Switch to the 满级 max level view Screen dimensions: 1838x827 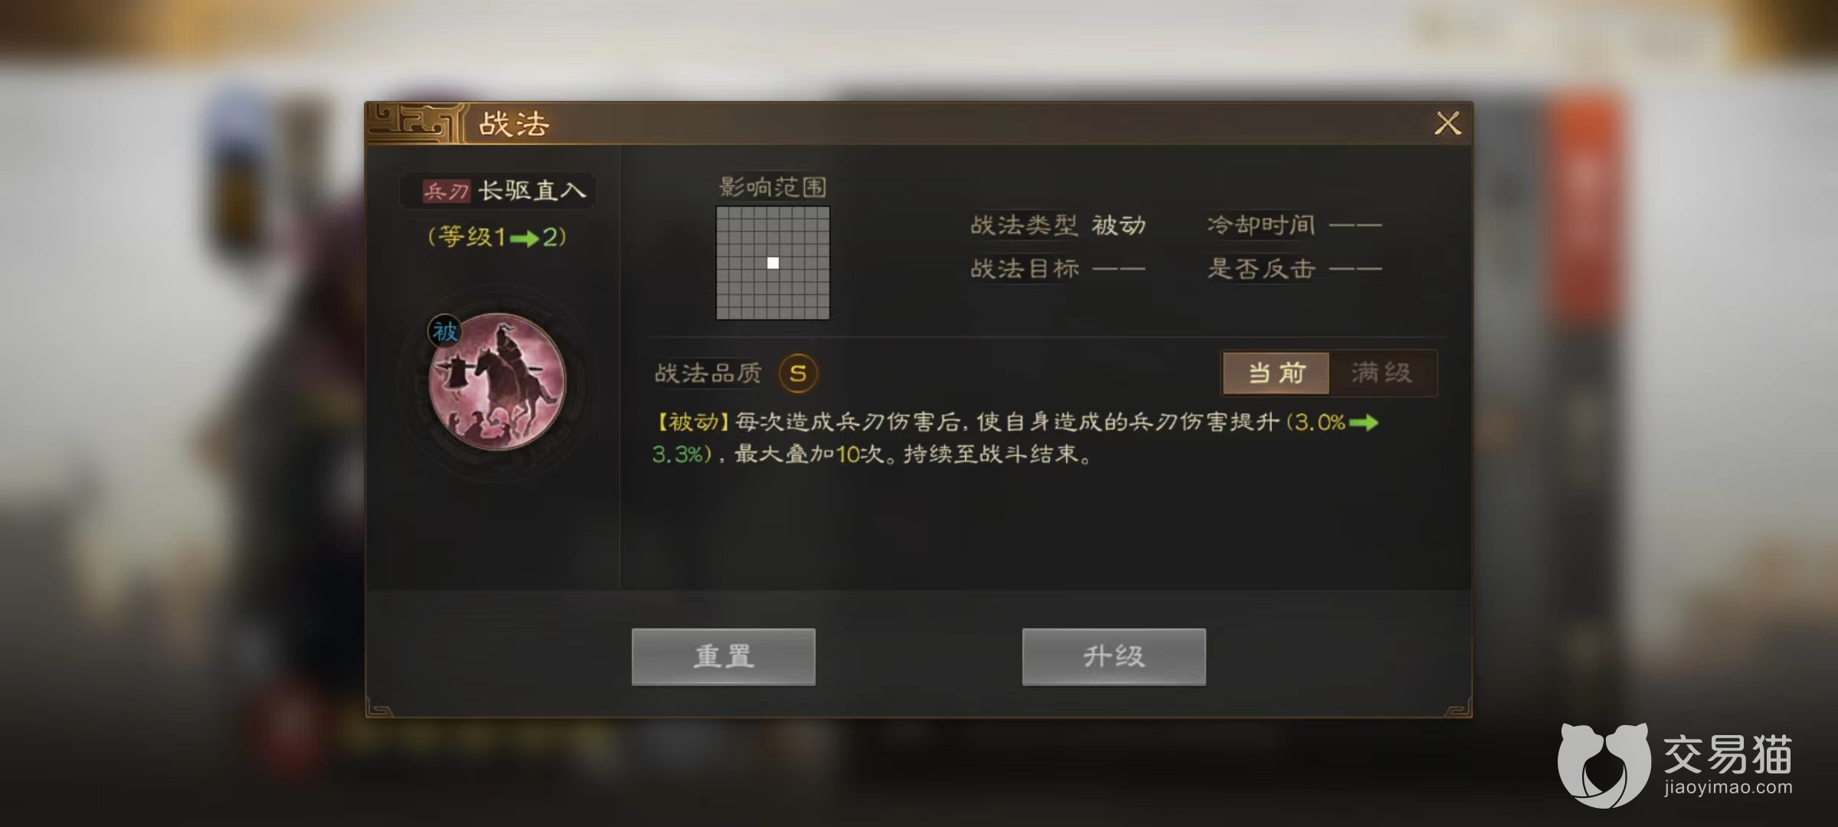1382,373
